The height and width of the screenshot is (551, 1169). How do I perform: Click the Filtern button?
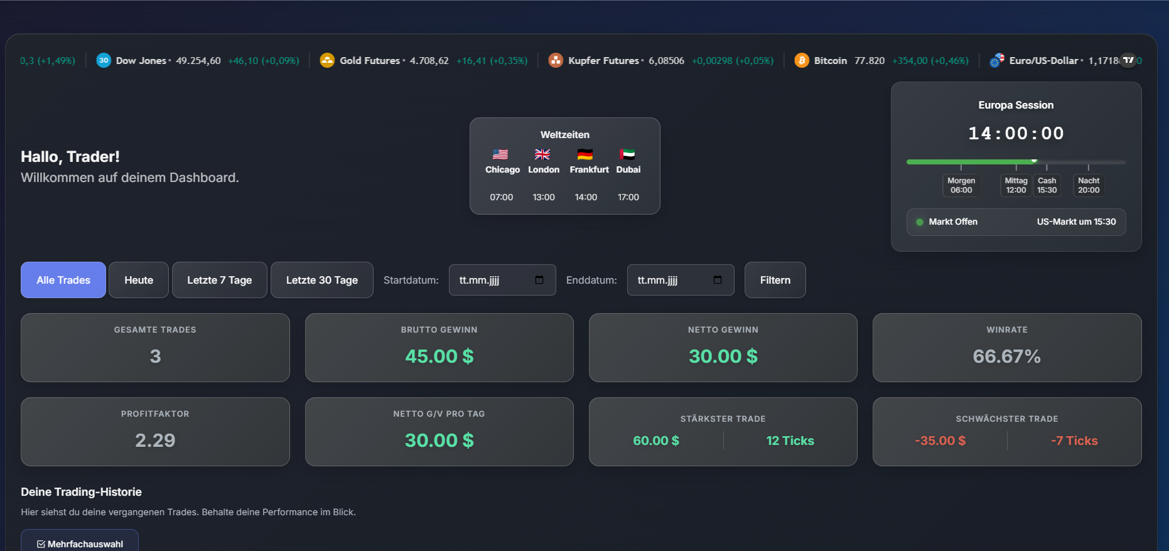click(775, 280)
